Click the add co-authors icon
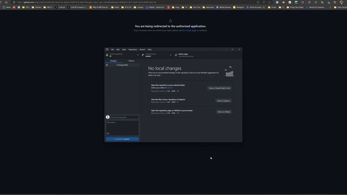Viewport: 347px width, 195px height. click(108, 134)
